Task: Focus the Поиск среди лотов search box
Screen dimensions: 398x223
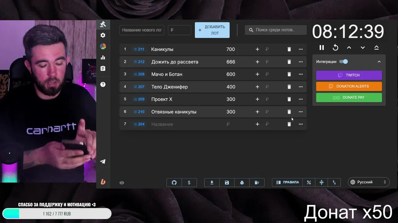Action: tap(275, 30)
